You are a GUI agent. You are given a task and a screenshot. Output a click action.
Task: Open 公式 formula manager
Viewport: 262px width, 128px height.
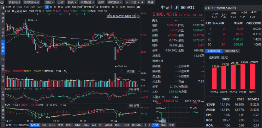(61, 3)
